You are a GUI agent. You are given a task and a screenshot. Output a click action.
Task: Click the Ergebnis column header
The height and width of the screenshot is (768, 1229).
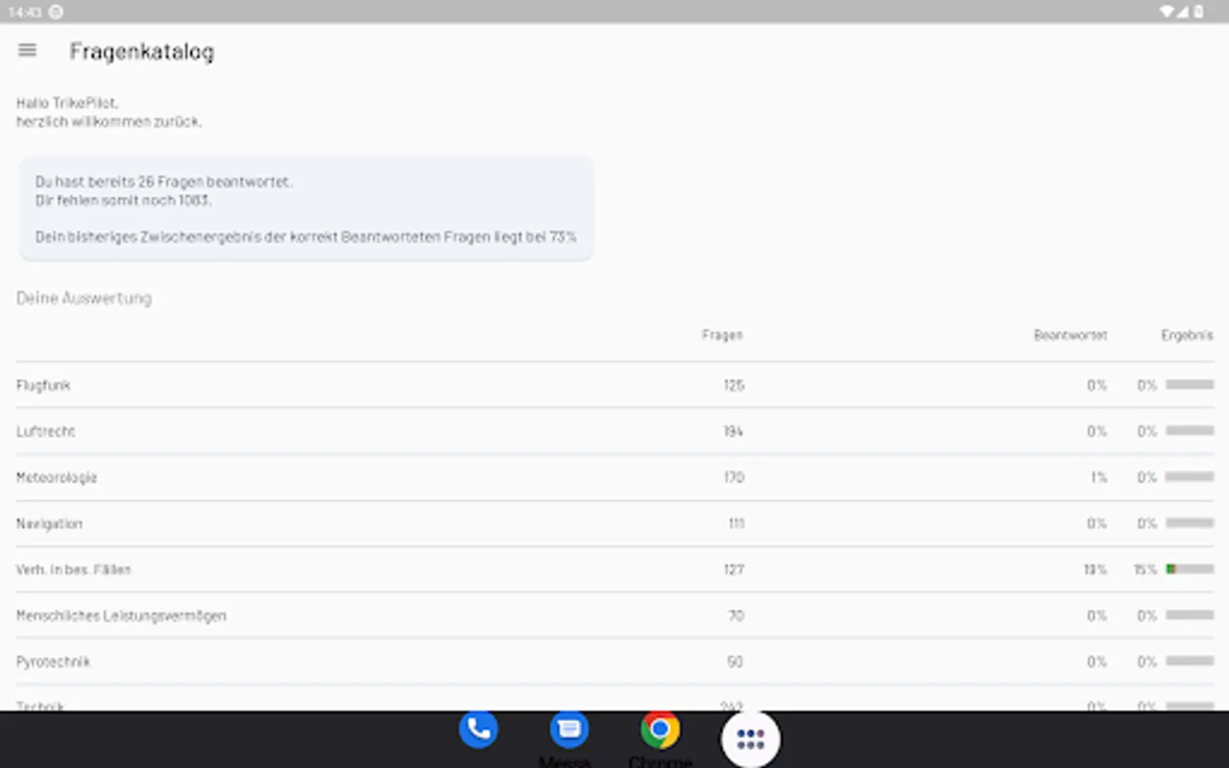[1186, 335]
